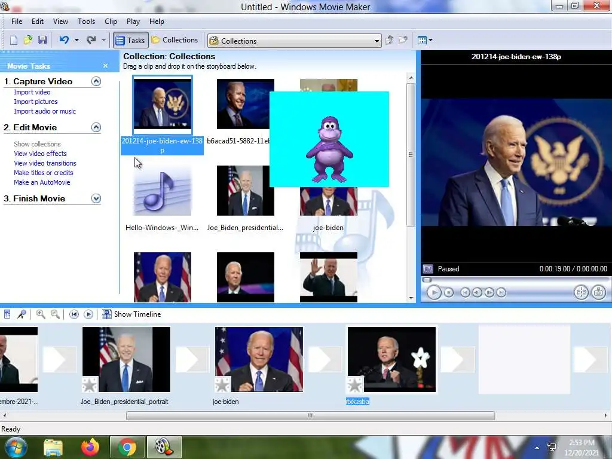Toggle the Tasks pane button
Image resolution: width=612 pixels, height=459 pixels.
pyautogui.click(x=131, y=40)
